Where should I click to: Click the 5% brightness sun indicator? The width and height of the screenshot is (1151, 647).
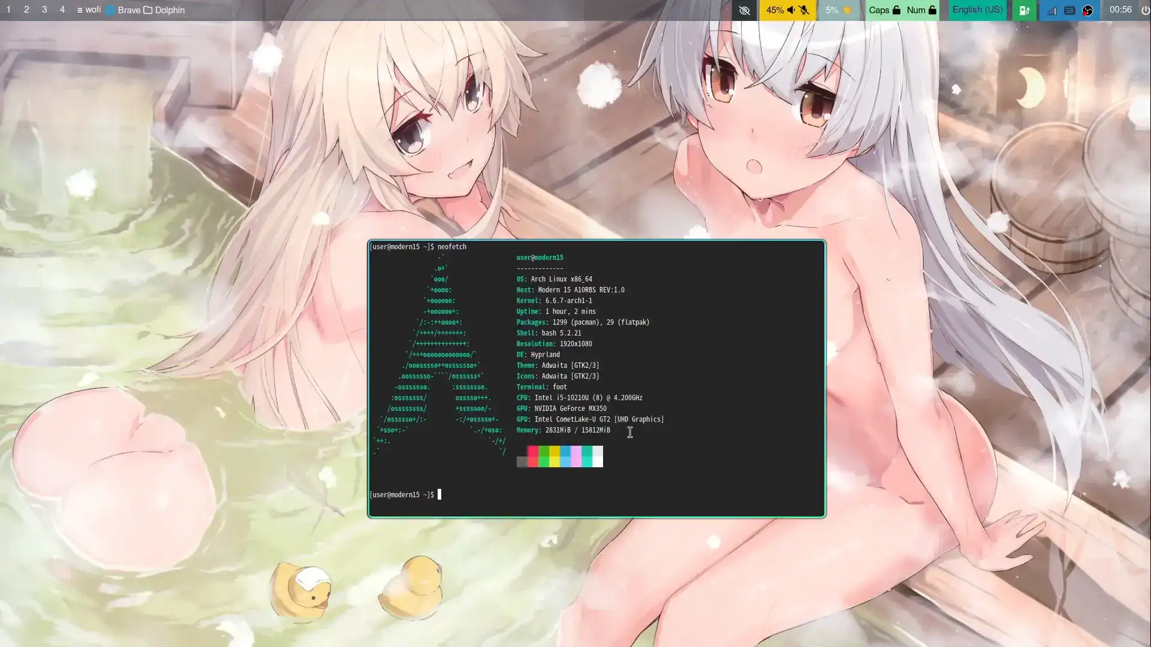838,10
